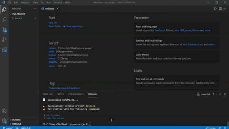Click the Sublime keybindings link
229x129 pixels.
(192, 44)
